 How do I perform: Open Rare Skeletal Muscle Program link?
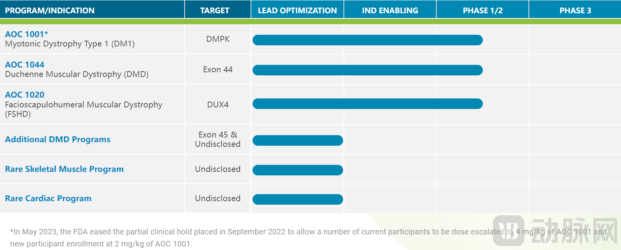pos(64,169)
